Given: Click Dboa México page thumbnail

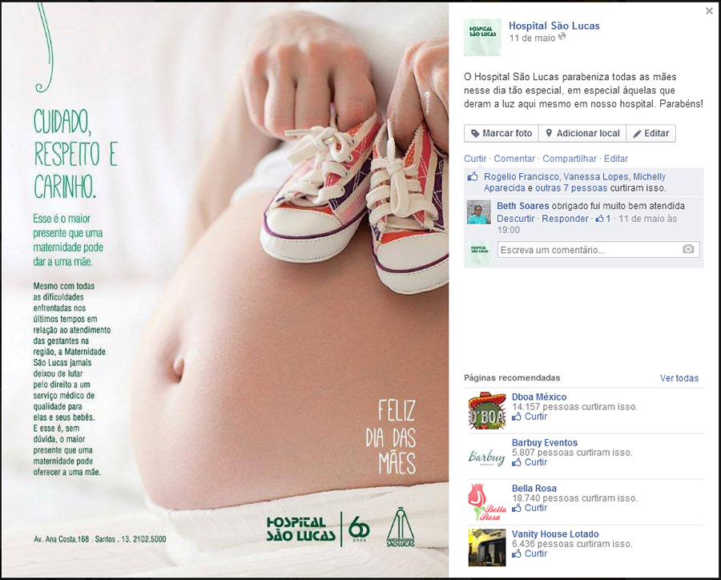Looking at the screenshot, I should (487, 411).
